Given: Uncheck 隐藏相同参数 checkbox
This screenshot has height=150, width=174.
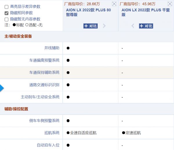Looking at the screenshot, I should (6, 13).
